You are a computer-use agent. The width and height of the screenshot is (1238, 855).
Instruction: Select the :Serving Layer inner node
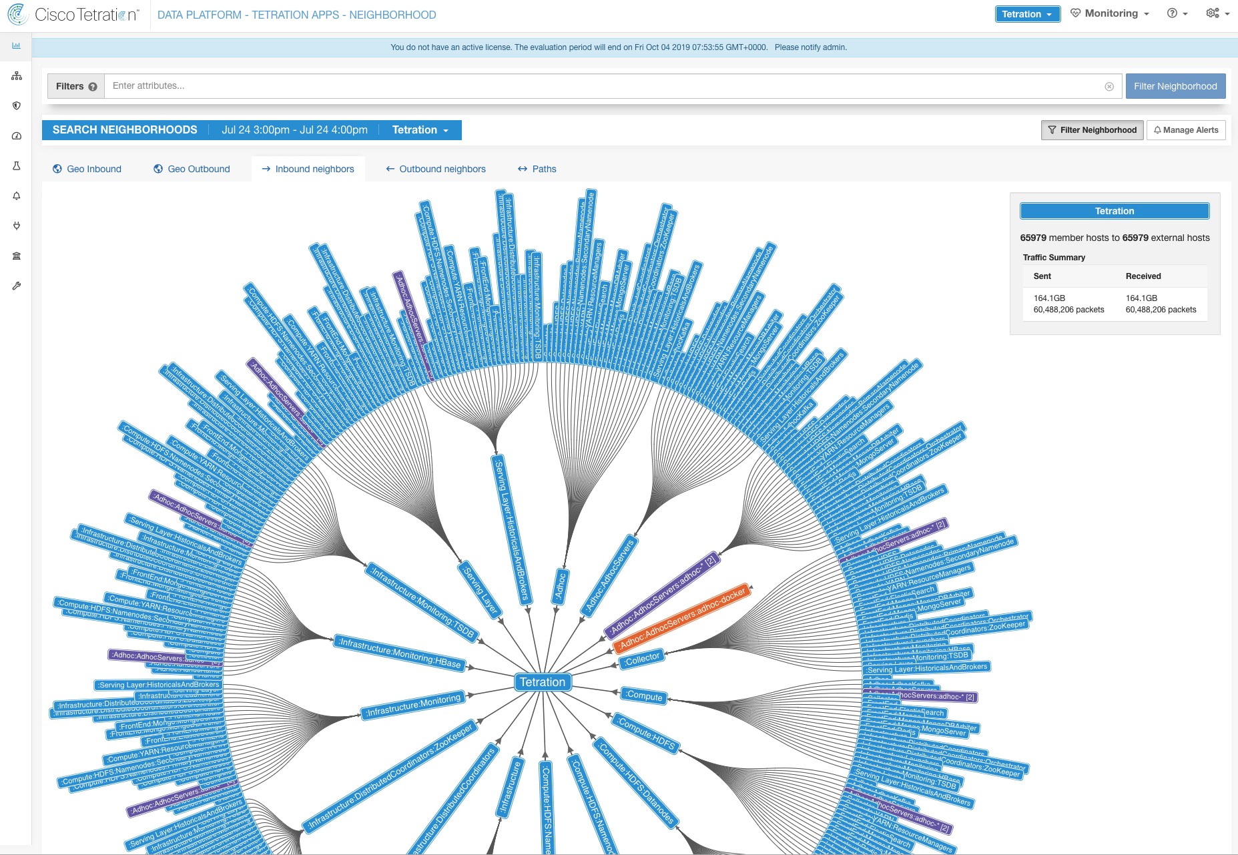pos(481,589)
